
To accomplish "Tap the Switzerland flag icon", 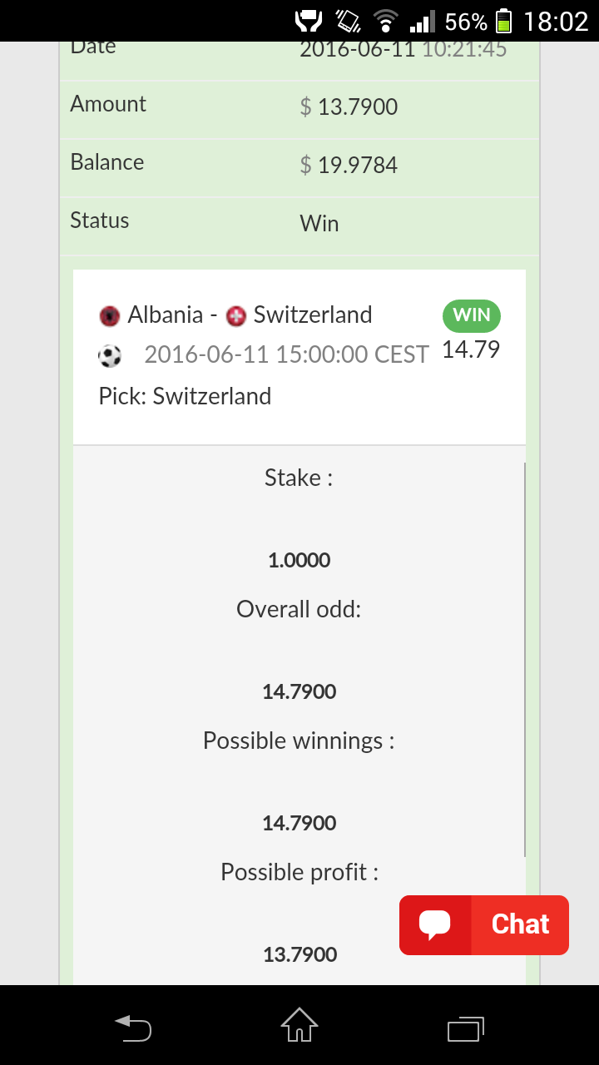I will pyautogui.click(x=236, y=316).
